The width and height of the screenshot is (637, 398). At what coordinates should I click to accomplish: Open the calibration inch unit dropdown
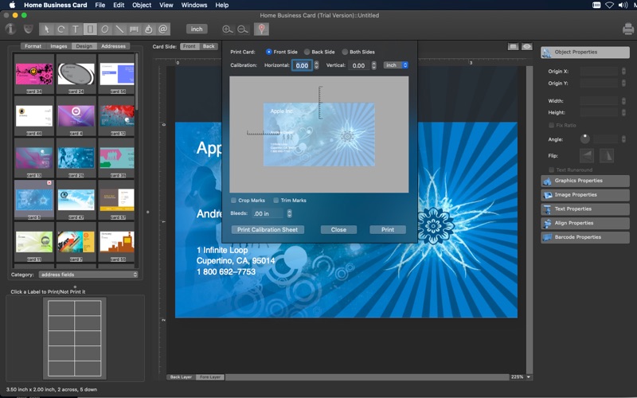coord(395,65)
